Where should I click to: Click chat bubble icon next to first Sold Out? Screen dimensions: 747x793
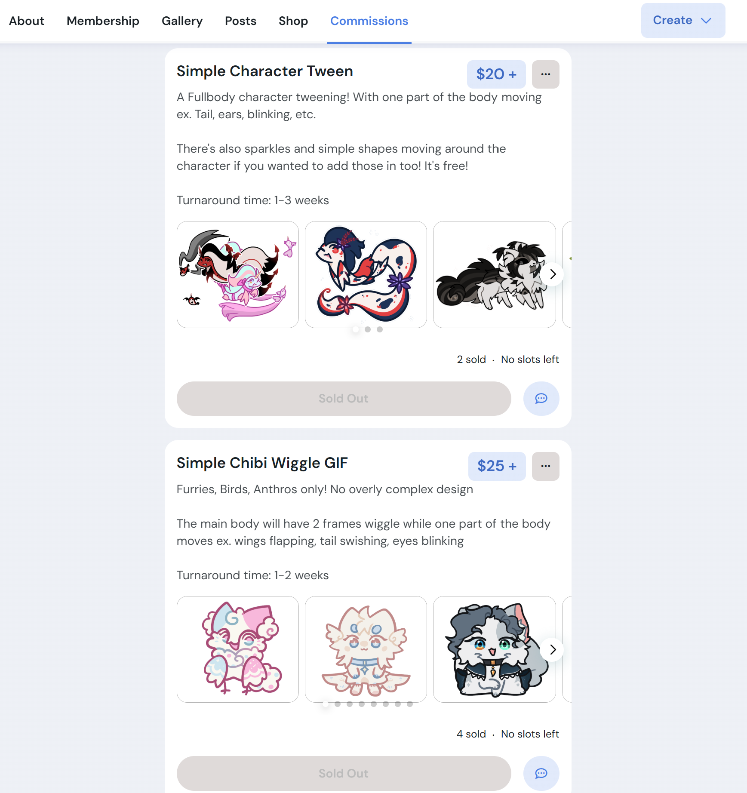point(541,399)
